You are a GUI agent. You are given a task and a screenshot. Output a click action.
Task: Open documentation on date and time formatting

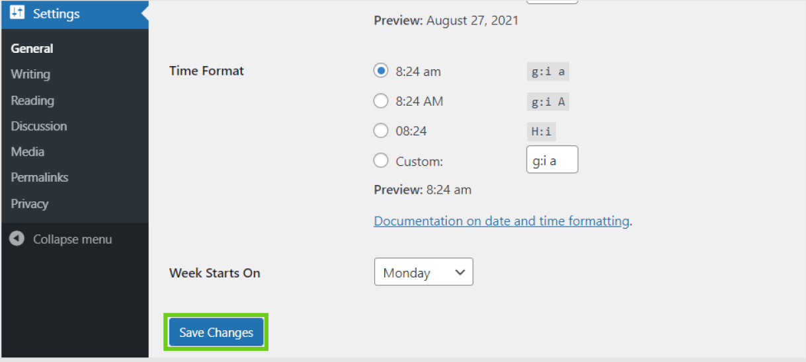tap(501, 221)
